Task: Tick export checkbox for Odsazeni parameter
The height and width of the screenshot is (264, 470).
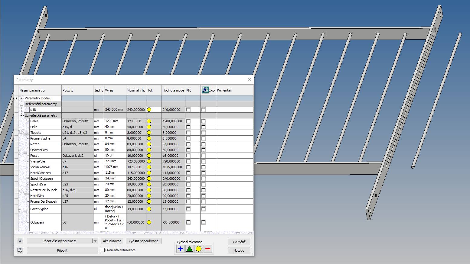Action: click(x=203, y=222)
